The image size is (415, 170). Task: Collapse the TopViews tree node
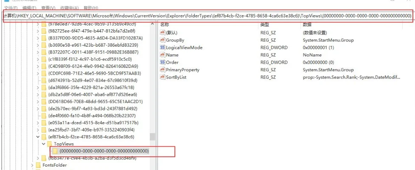(x=44, y=144)
